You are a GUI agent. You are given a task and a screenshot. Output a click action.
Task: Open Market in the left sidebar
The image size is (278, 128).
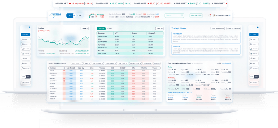26,35
